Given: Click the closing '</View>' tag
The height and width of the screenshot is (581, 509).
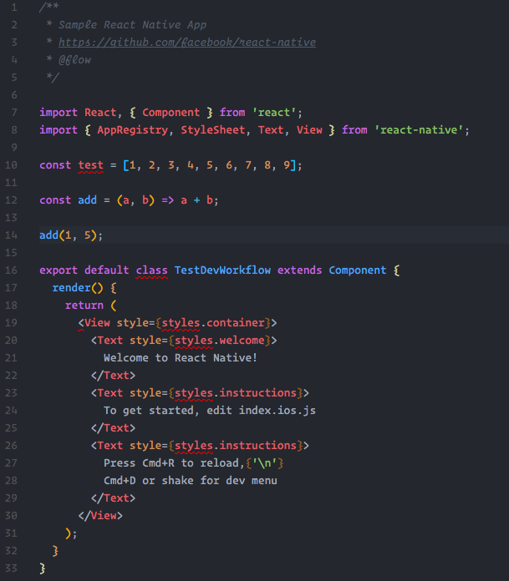Looking at the screenshot, I should pos(100,516).
